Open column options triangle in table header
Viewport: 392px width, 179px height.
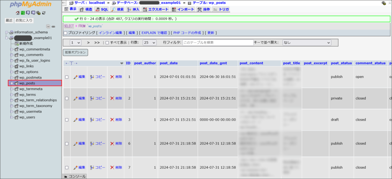click(122, 63)
